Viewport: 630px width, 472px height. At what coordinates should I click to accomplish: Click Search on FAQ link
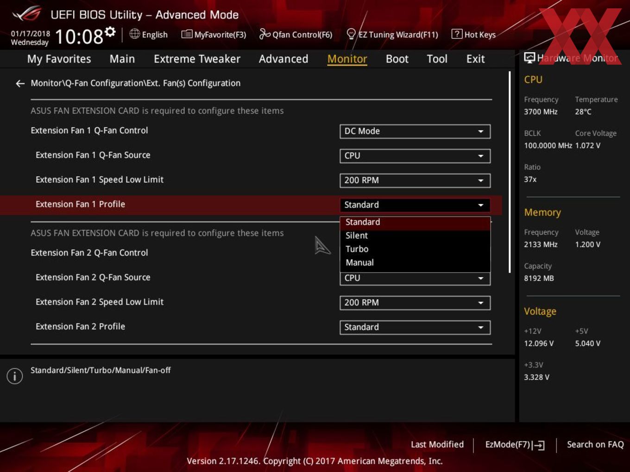595,445
